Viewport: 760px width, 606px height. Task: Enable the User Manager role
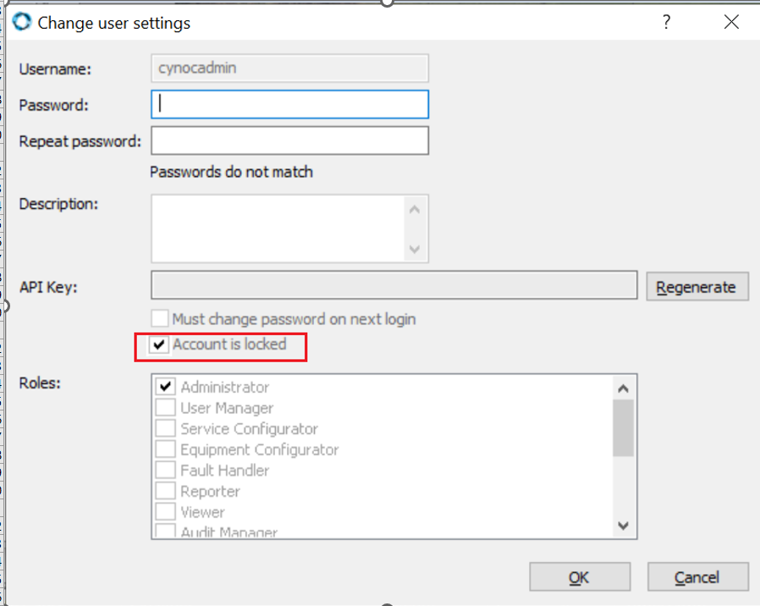coord(165,407)
